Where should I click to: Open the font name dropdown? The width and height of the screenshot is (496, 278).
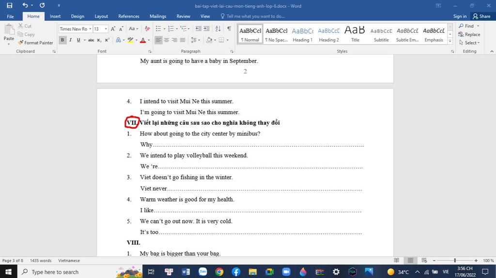click(x=90, y=29)
